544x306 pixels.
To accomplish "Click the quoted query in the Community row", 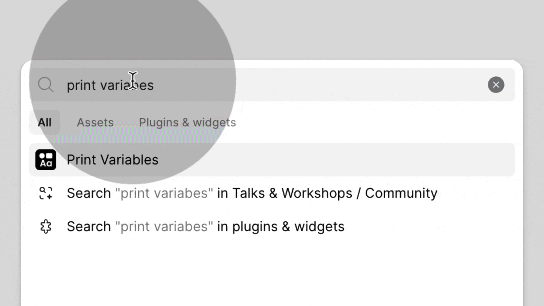I will [x=164, y=193].
